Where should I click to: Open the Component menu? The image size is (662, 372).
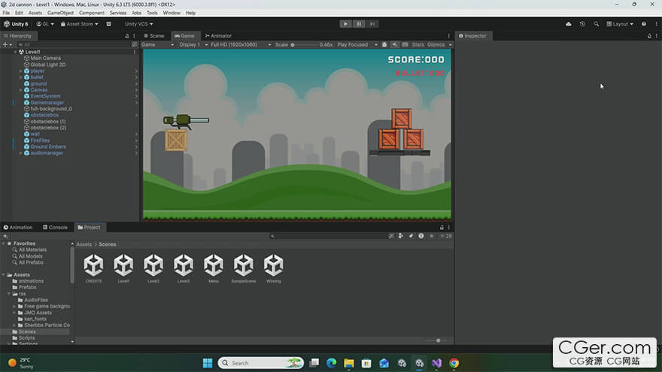[92, 13]
